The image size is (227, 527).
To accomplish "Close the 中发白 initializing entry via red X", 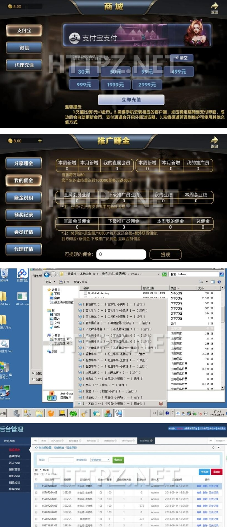I will pyautogui.click(x=161, y=403).
